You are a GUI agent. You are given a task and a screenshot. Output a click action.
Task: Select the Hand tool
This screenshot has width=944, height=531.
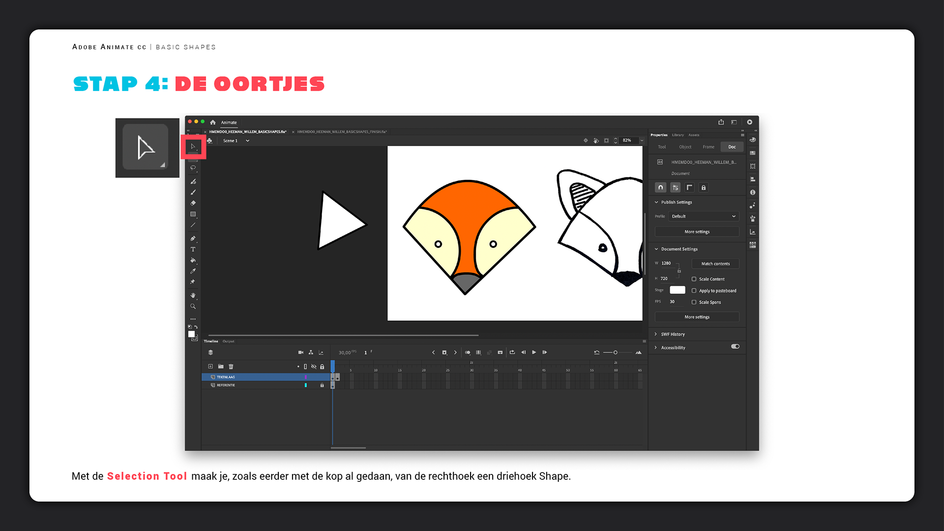(193, 295)
